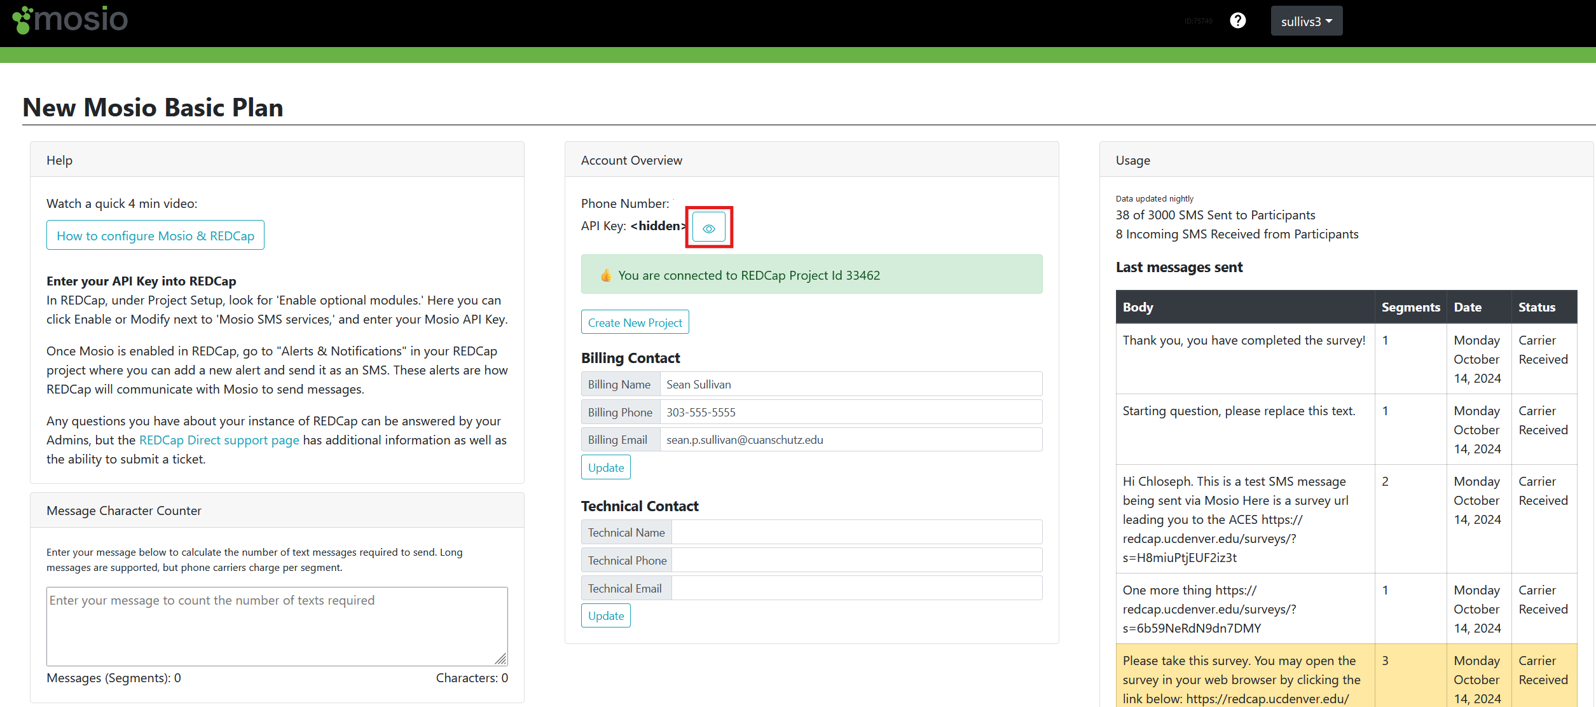Select 'Starting question, please replace this text.' message
The image size is (1596, 707).
pyautogui.click(x=1239, y=411)
